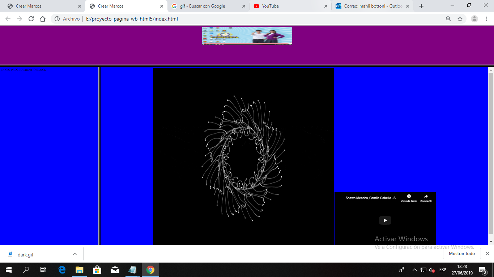Open the zoom magnifier in address bar
494x277 pixels.
tap(448, 19)
